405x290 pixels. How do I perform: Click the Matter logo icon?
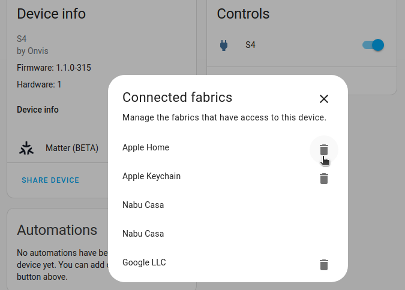(26, 148)
